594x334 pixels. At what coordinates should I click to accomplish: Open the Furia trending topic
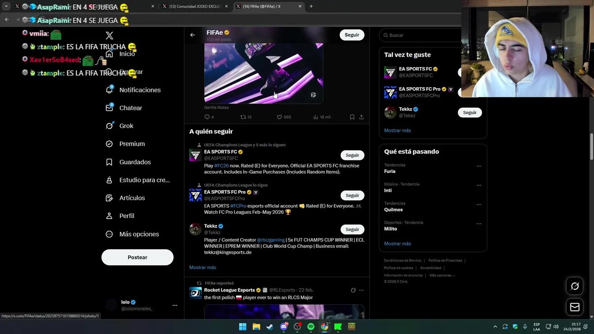pyautogui.click(x=390, y=171)
